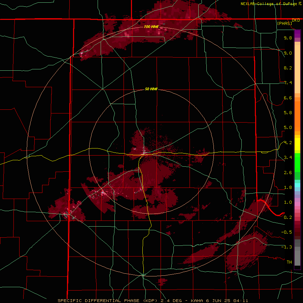Click the -0.5 value on the color scale
303x303 pixels.
[x=287, y=232]
